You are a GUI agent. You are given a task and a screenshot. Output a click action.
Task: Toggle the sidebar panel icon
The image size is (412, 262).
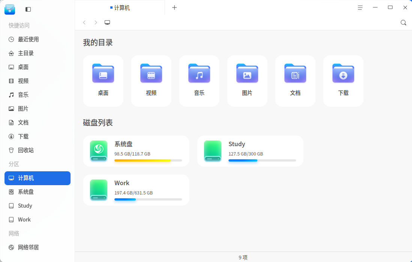(28, 9)
